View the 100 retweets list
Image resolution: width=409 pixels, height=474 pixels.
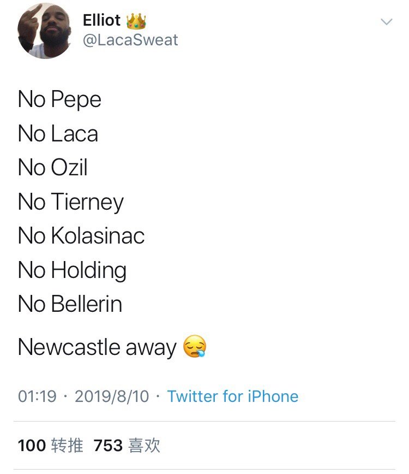pos(50,446)
